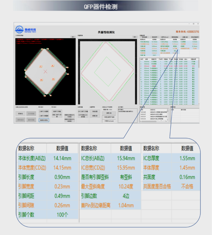Click the AOFENG TECH logo icon
This screenshot has height=235, width=212.
19,29
